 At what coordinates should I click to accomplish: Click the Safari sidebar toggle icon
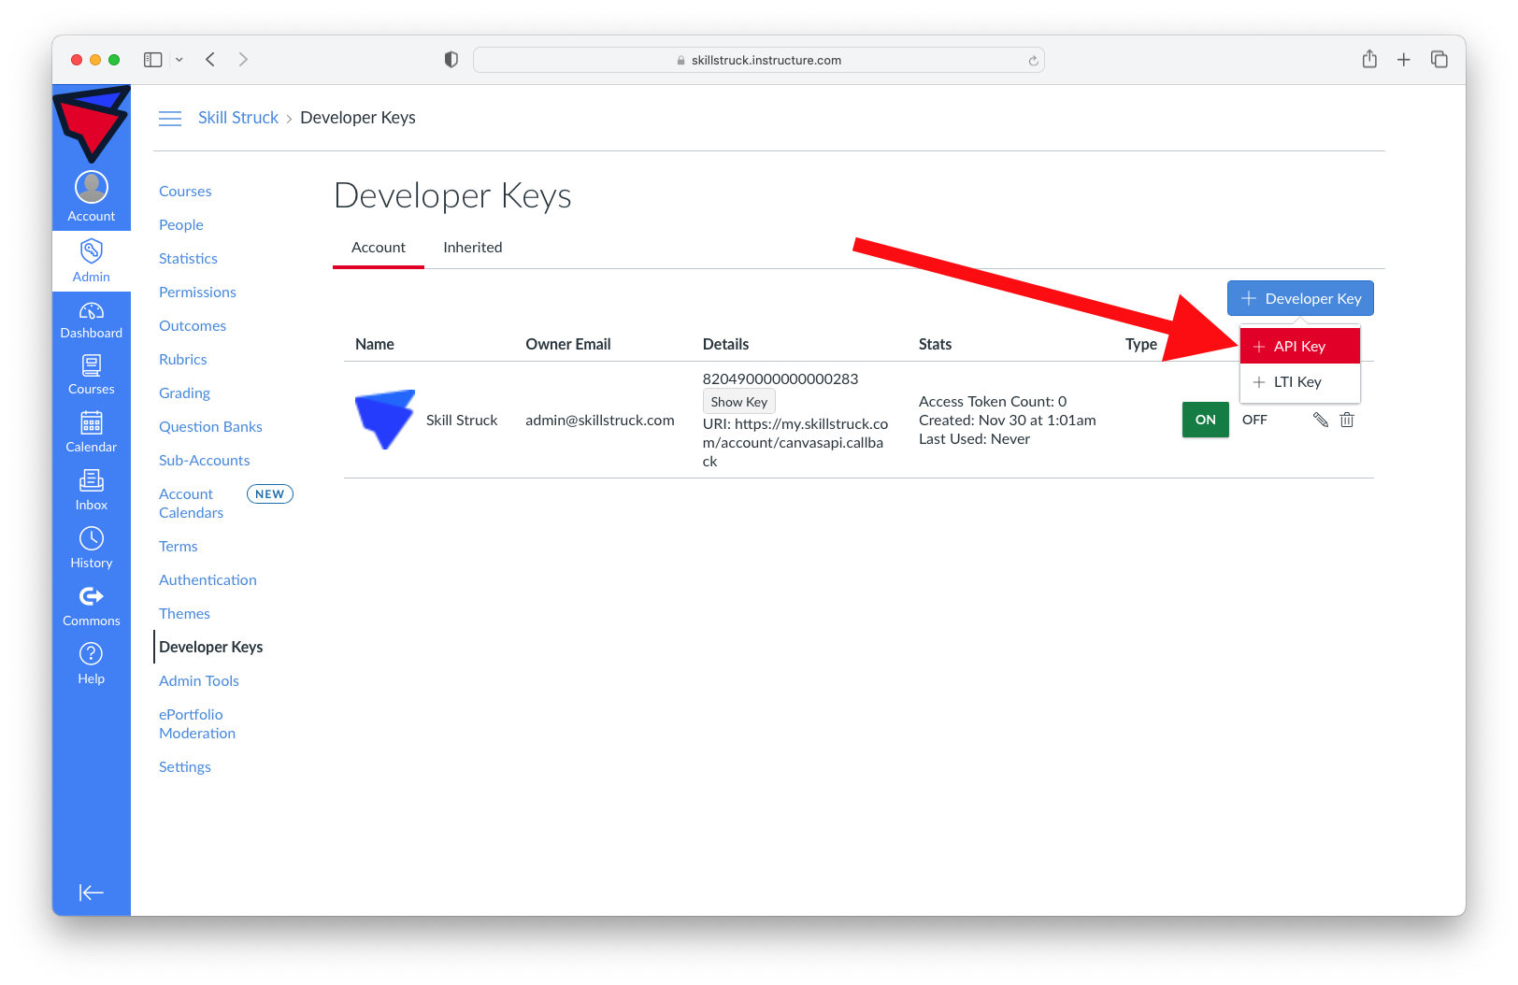(152, 60)
